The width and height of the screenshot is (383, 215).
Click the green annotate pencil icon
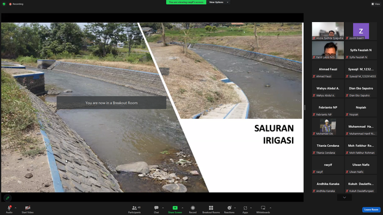coord(8,198)
